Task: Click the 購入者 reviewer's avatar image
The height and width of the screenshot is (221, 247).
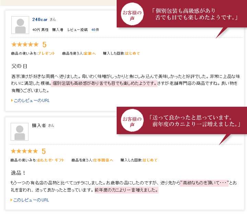Action: coord(20,132)
